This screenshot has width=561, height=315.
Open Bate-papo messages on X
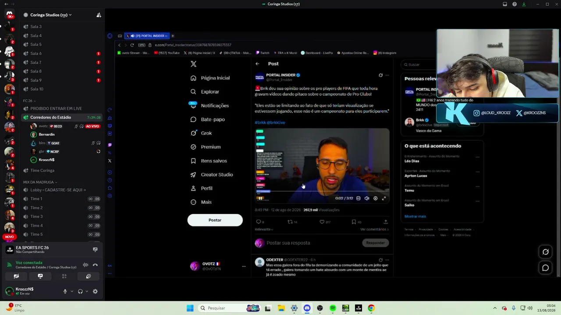tap(207, 119)
